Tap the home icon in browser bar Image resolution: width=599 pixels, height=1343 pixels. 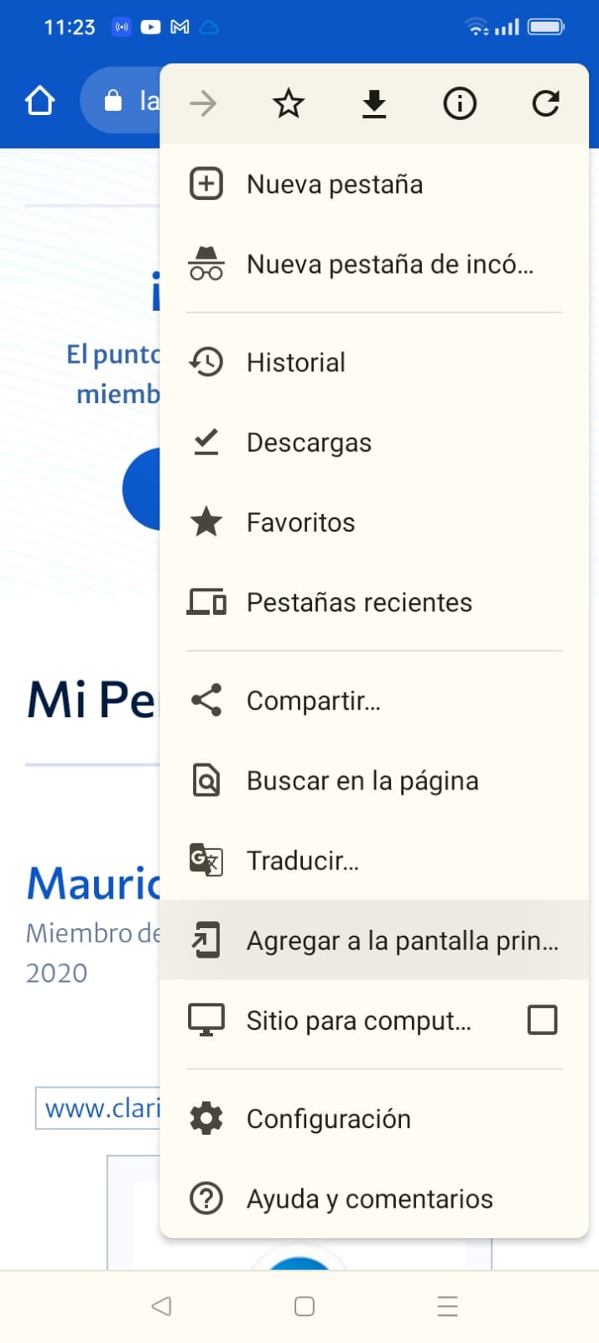[39, 101]
